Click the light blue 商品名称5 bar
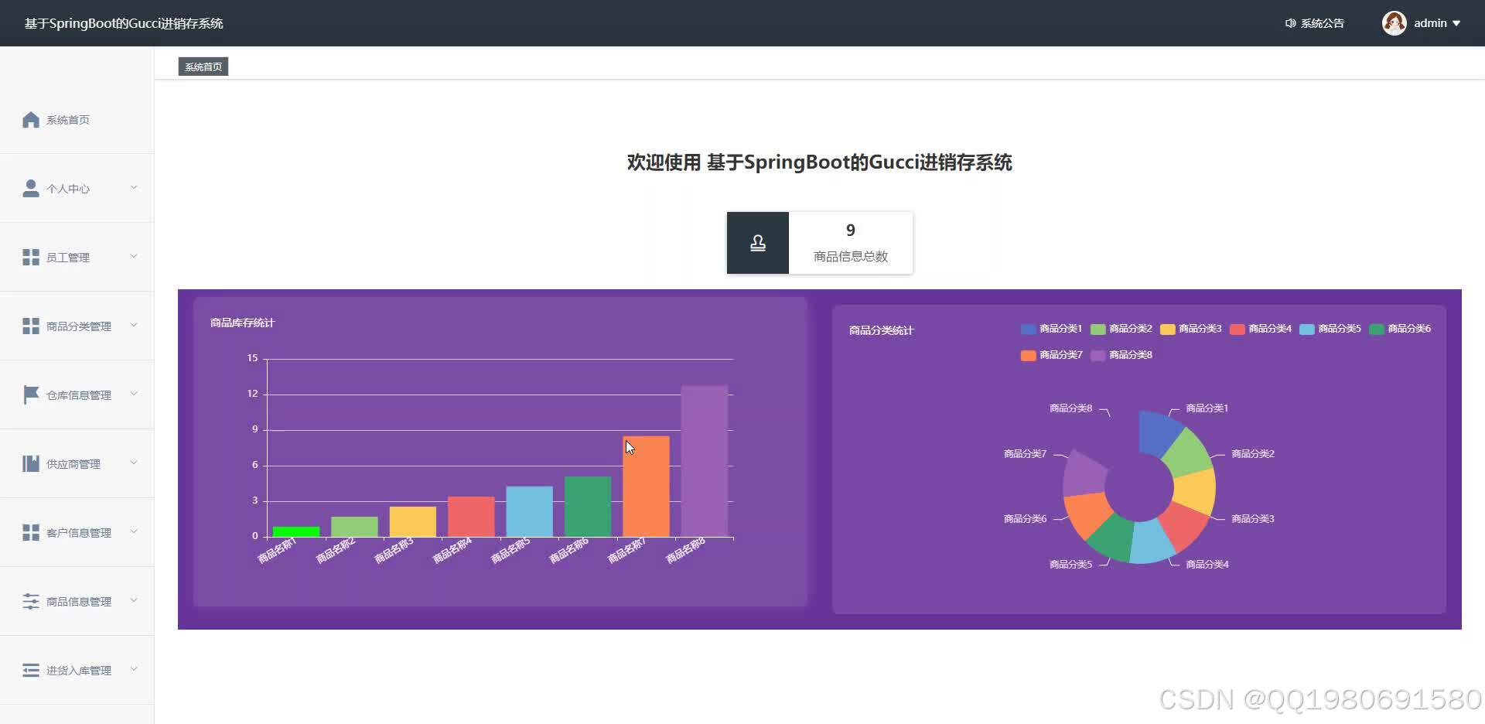Screen dimensions: 1485x724 [529, 511]
